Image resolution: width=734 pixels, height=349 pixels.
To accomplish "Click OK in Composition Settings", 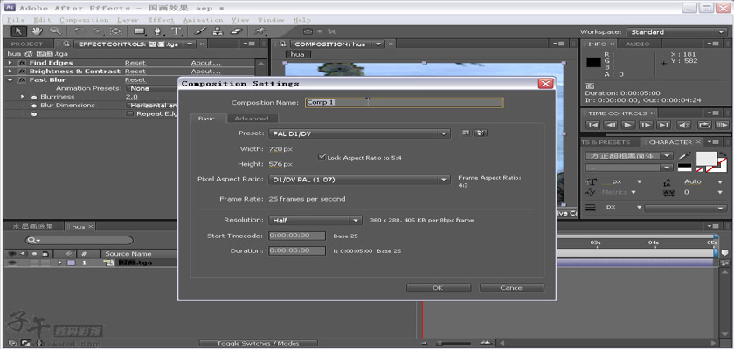I will 438,287.
